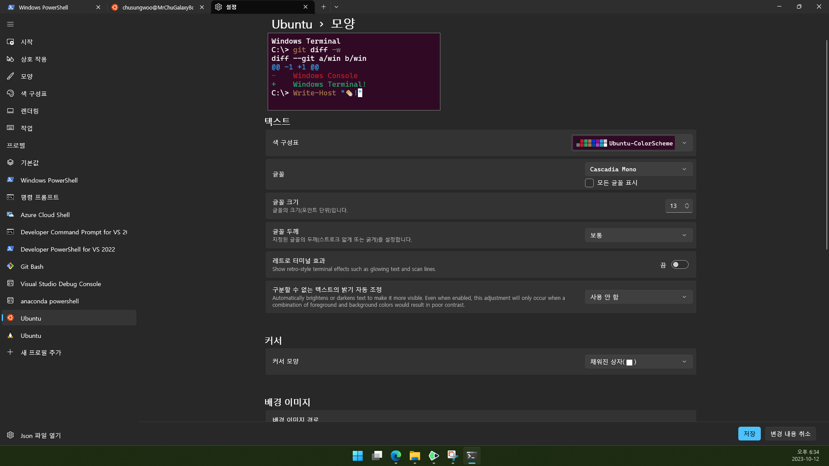Click the Json 파일 열기 link
Viewport: 829px width, 466px height.
click(x=41, y=435)
